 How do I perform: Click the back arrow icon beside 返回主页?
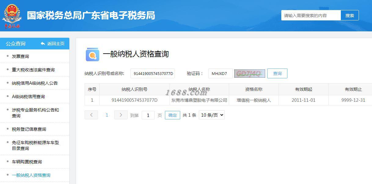[x=43, y=44]
